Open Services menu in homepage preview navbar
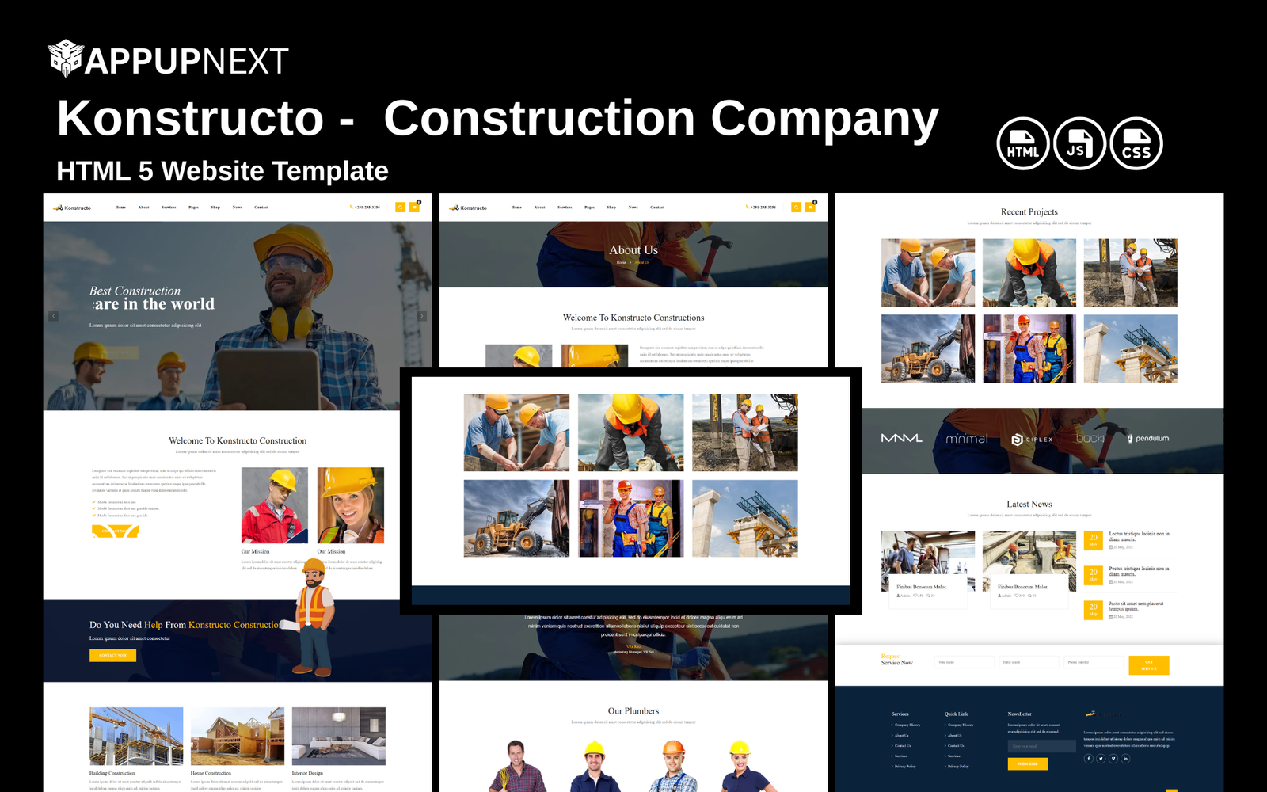The image size is (1267, 792). tap(169, 208)
